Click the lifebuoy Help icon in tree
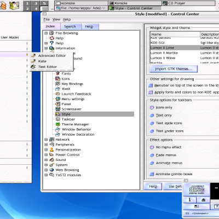 [x=52, y=38]
